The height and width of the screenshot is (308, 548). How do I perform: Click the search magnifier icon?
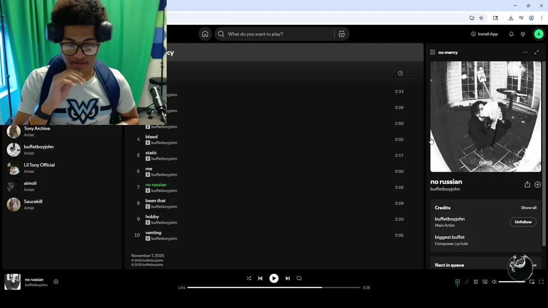(x=221, y=34)
